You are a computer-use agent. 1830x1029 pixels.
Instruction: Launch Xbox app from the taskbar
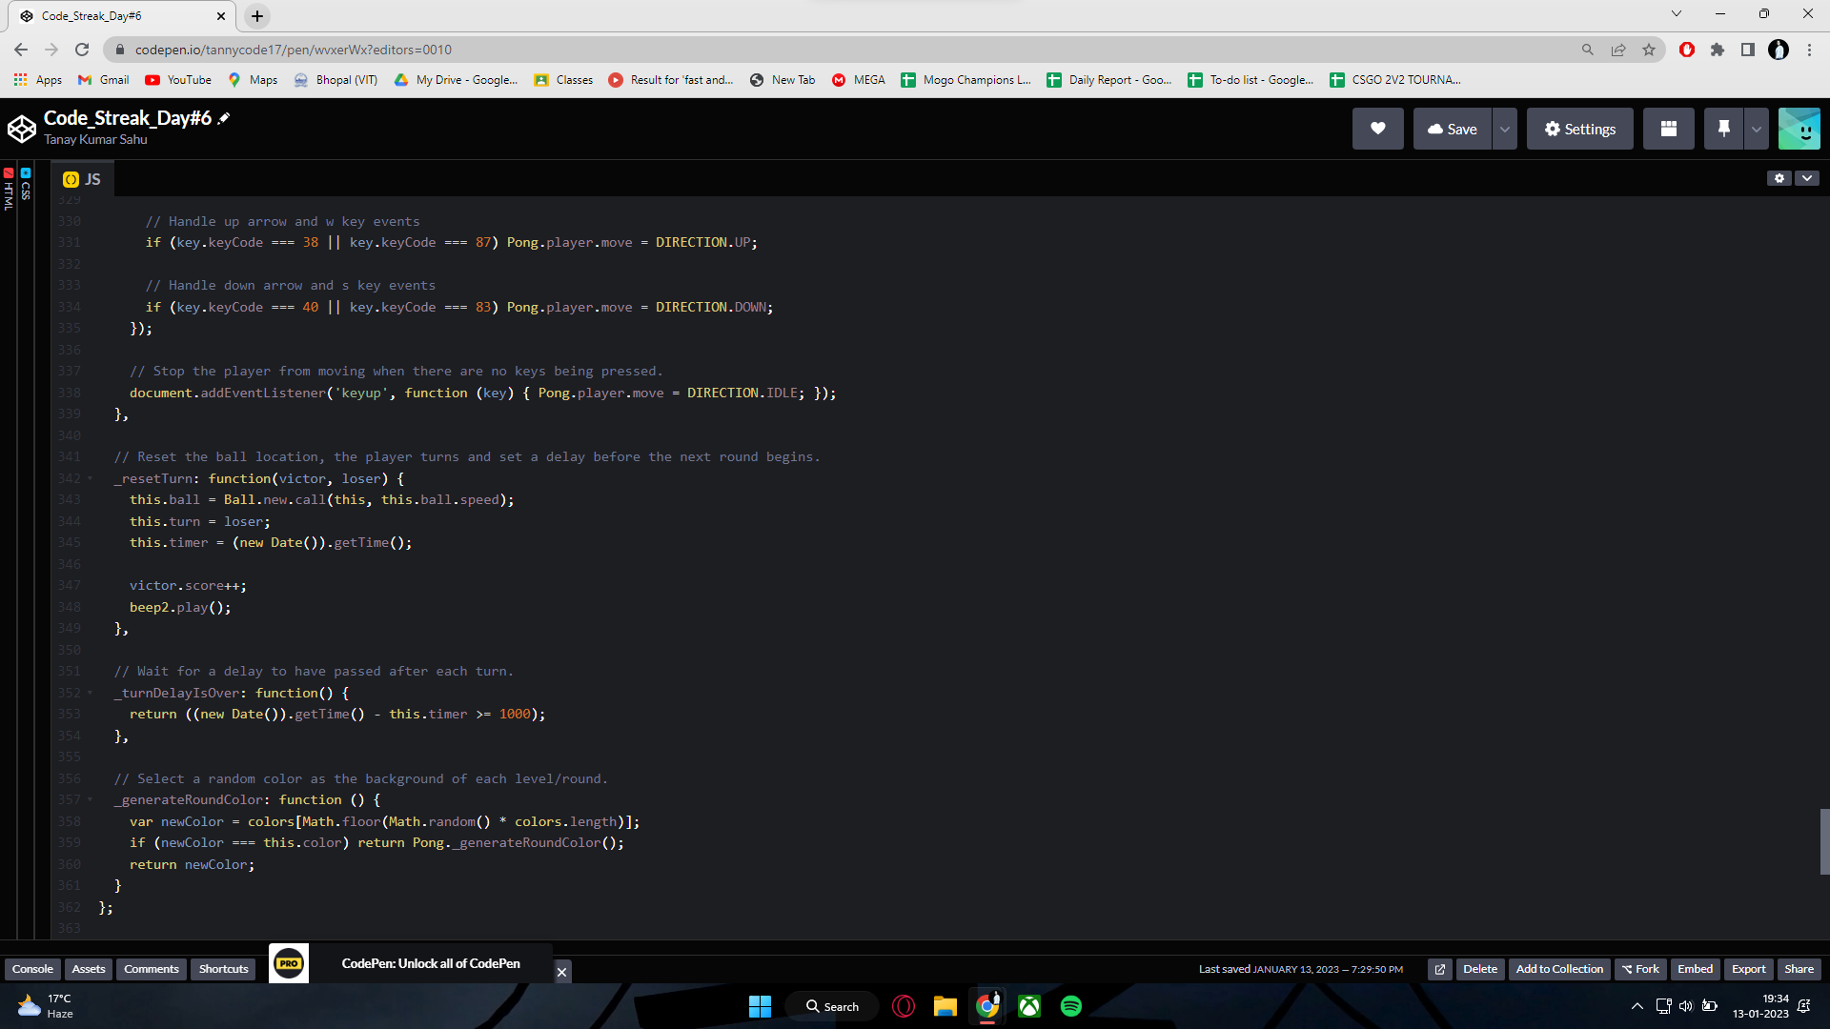click(x=1029, y=1005)
